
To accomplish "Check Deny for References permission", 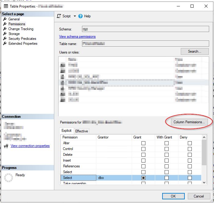I will (x=190, y=166).
